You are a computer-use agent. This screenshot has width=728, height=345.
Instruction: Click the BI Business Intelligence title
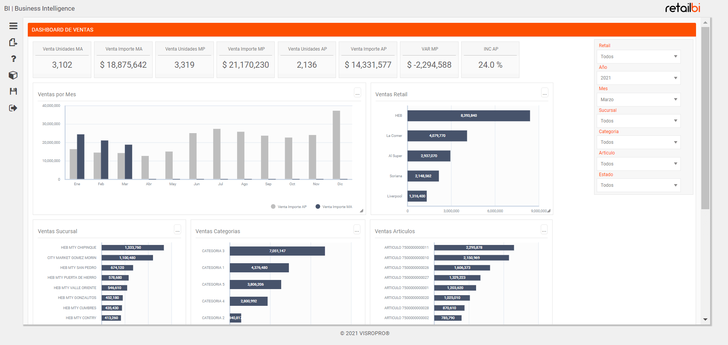tap(39, 8)
